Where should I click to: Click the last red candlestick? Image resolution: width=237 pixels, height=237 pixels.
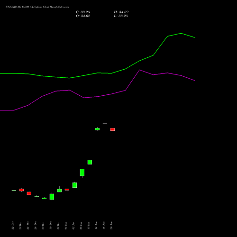click(x=112, y=129)
